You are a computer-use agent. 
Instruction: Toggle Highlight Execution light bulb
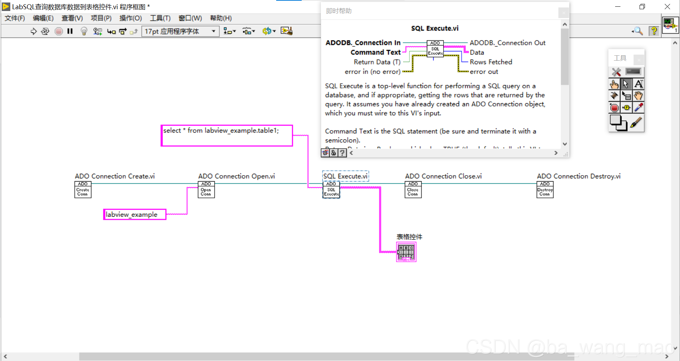pos(84,31)
